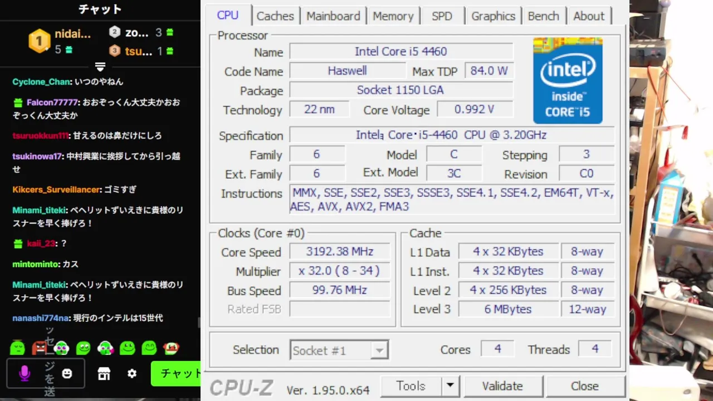Pick the slime emote with pink headphones
713x401 pixels.
point(105,348)
